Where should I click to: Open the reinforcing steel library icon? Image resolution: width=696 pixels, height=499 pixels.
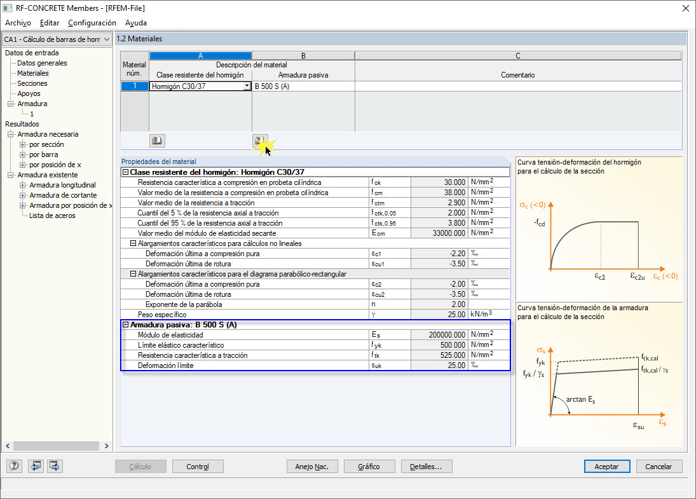coord(260,140)
